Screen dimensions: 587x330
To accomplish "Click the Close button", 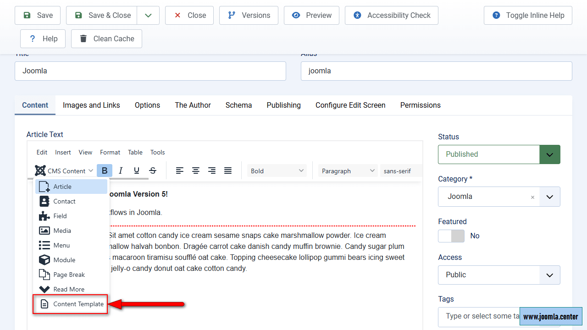I will [x=189, y=15].
